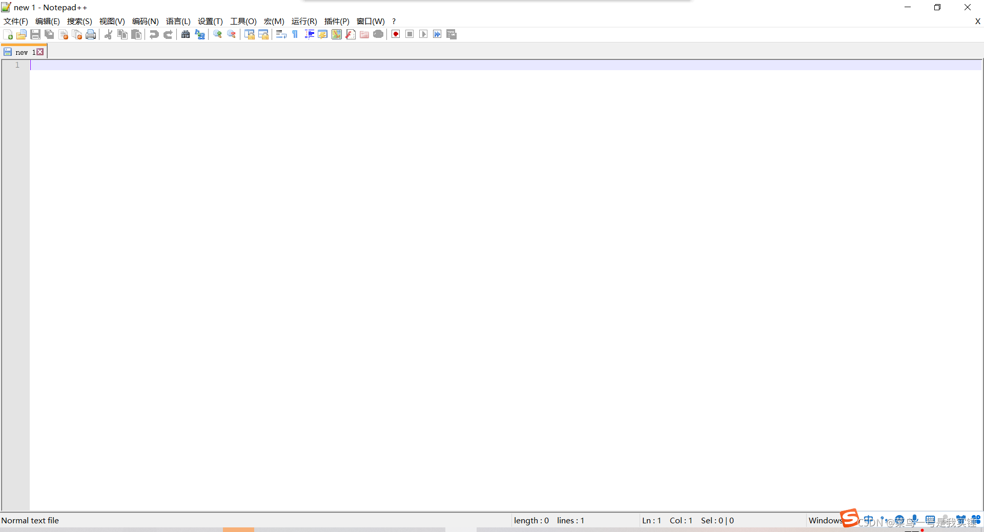Click Windows line-ending status field
Screen dimensions: 984x532
[825, 520]
